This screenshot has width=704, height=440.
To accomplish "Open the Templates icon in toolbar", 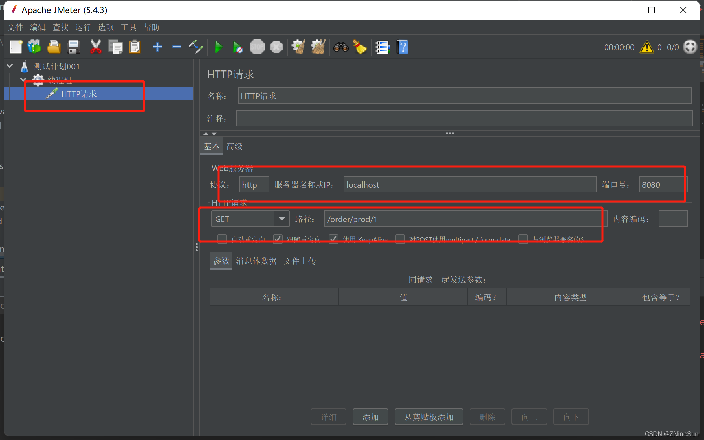I will (34, 47).
